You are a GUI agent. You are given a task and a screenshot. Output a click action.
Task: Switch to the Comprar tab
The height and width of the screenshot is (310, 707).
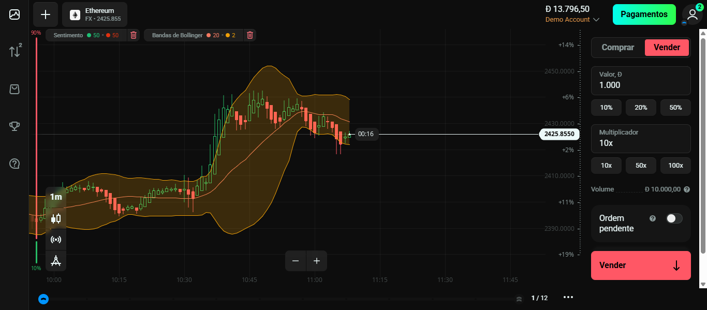pyautogui.click(x=617, y=48)
